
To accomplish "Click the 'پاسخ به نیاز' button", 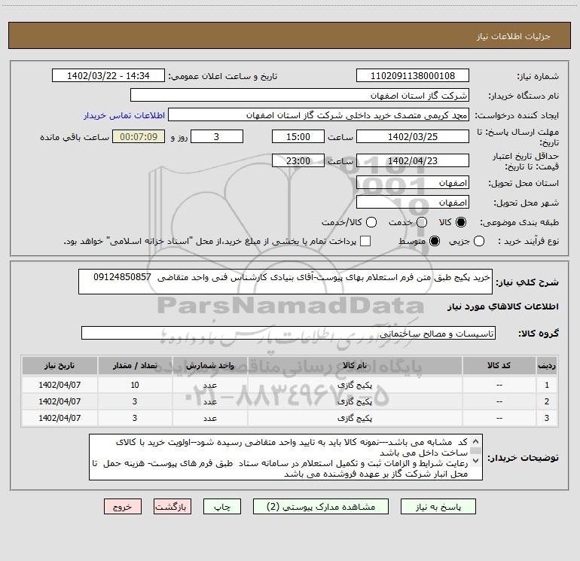I will (438, 506).
